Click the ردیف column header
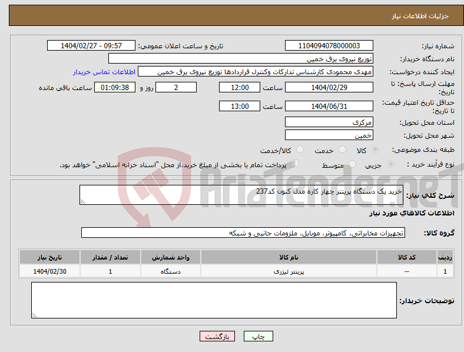The image size is (464, 352). [x=445, y=257]
